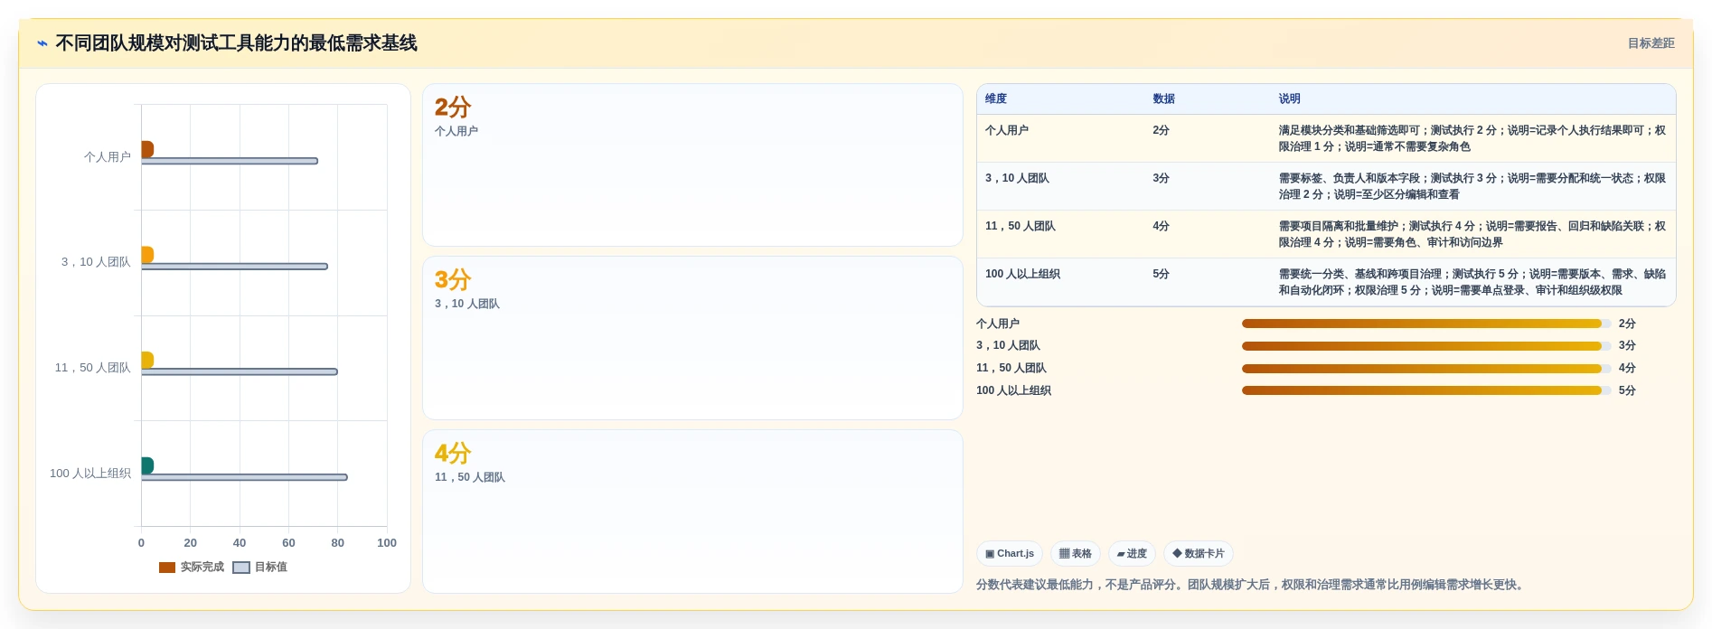
Task: Click the 100 人以上组织 teal bar in chart
Action: pyautogui.click(x=147, y=465)
